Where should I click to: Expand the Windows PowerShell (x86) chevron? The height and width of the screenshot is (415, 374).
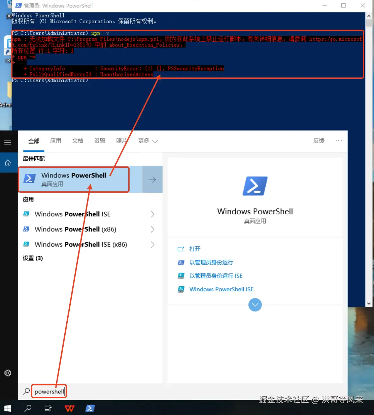click(152, 229)
